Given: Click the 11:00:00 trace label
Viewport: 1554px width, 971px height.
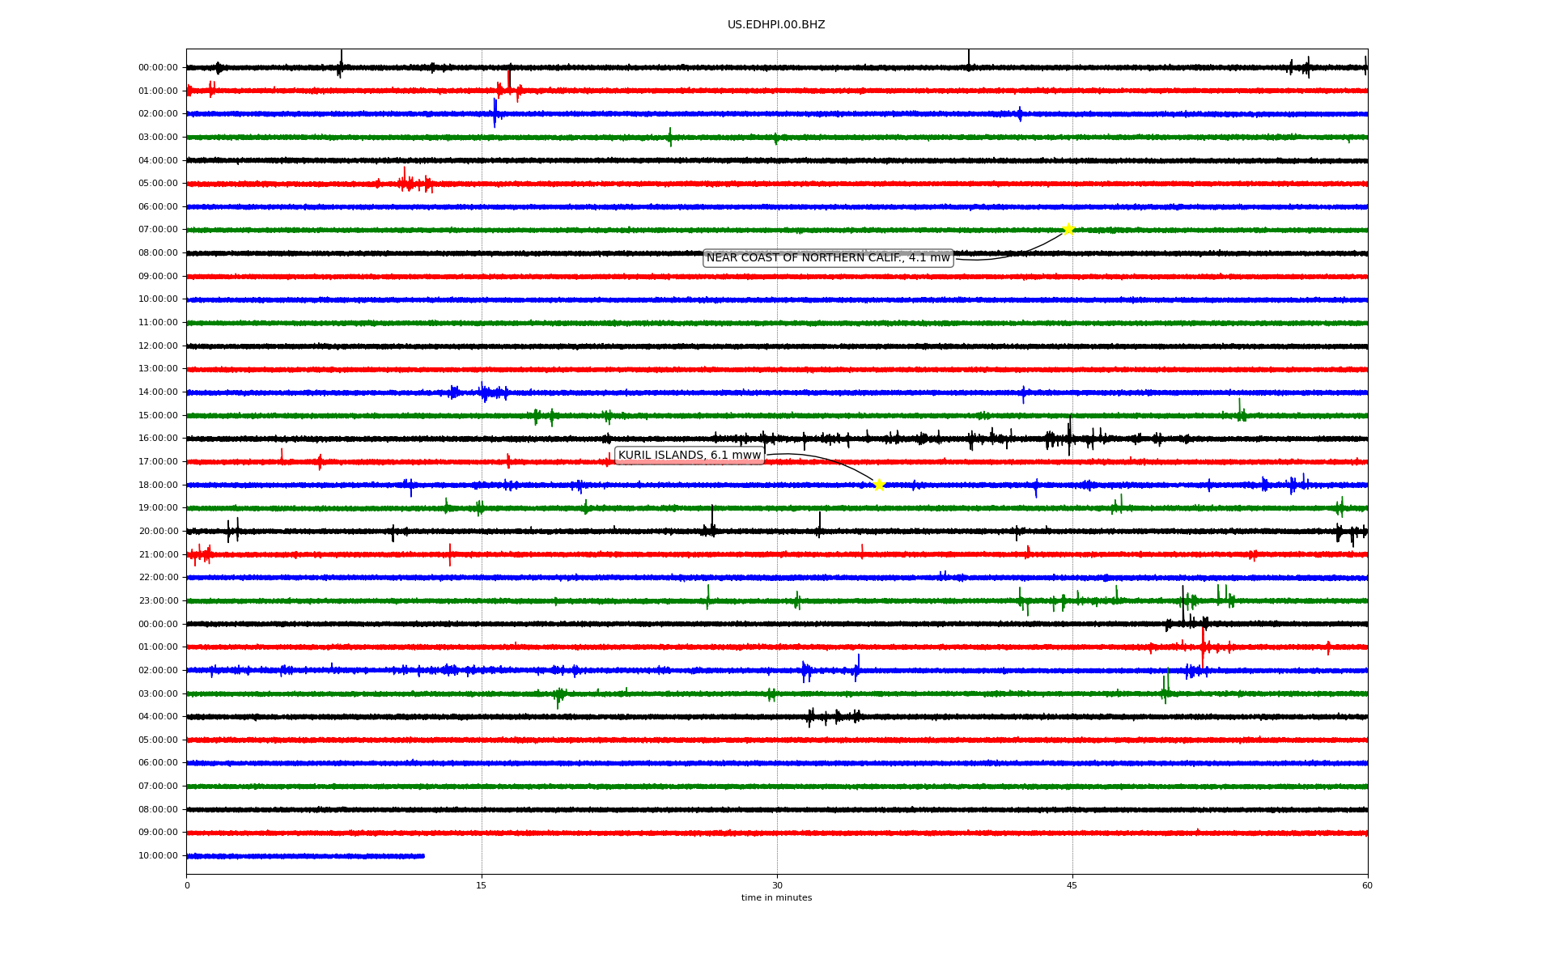Looking at the screenshot, I should (x=158, y=323).
